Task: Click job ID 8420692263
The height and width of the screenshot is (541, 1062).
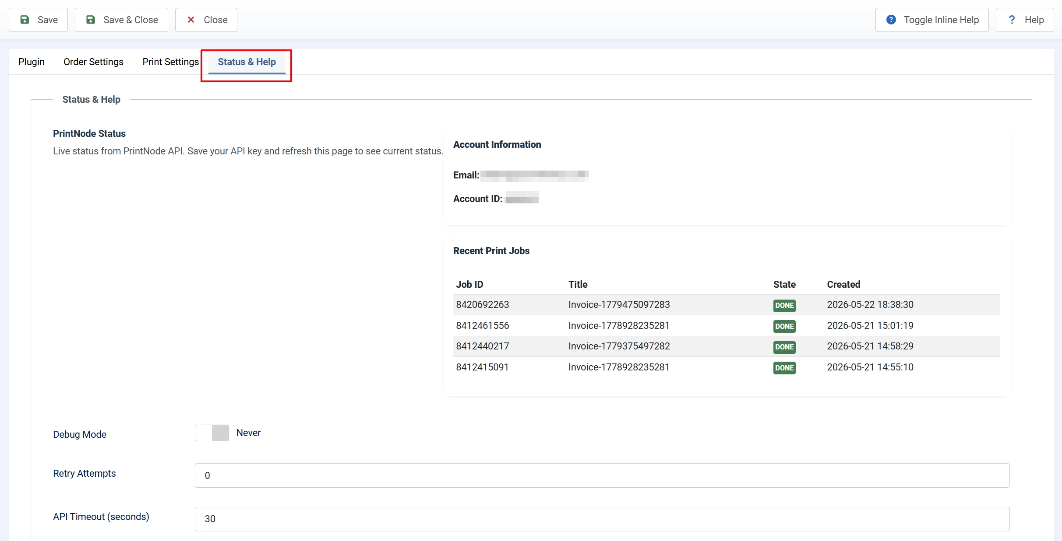Action: [482, 304]
